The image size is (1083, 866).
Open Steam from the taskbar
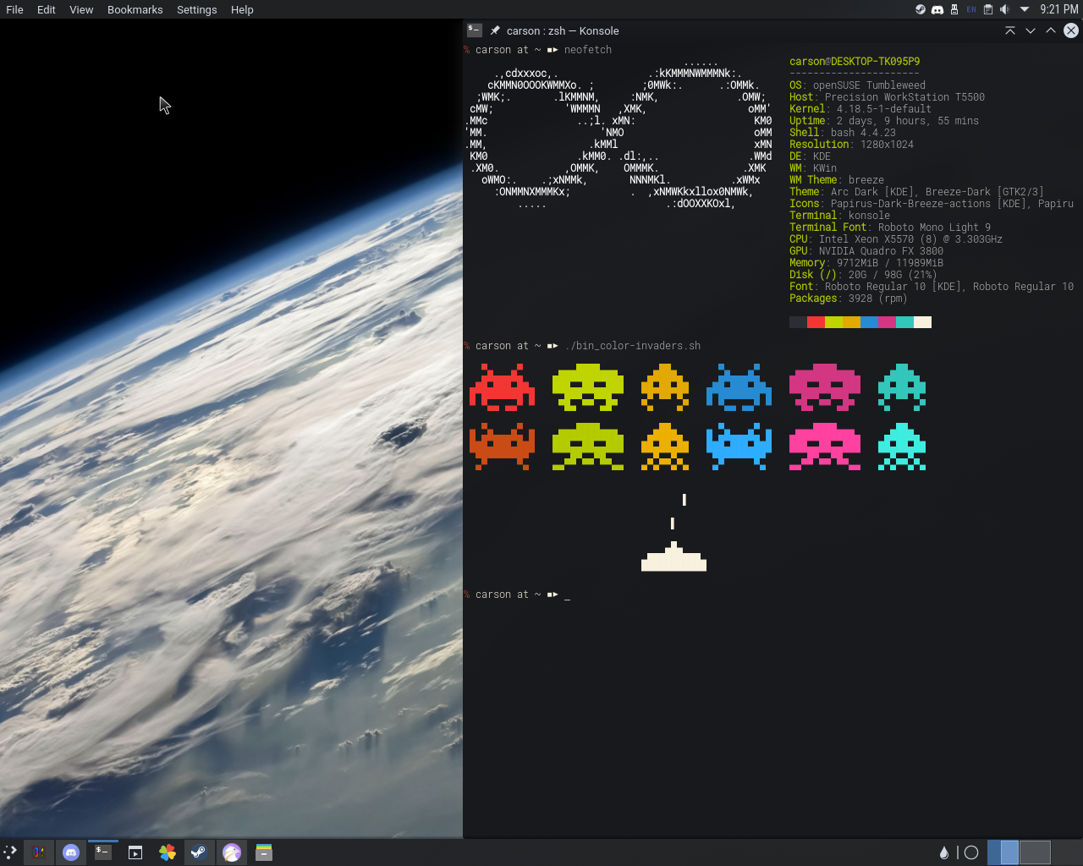199,852
